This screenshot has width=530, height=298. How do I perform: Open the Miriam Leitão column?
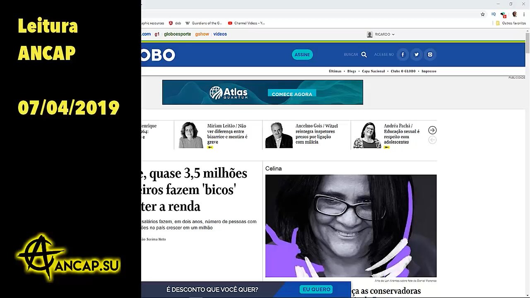227,134
